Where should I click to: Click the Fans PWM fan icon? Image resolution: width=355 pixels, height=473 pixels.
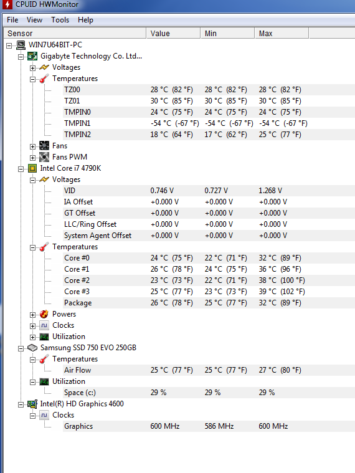click(44, 157)
